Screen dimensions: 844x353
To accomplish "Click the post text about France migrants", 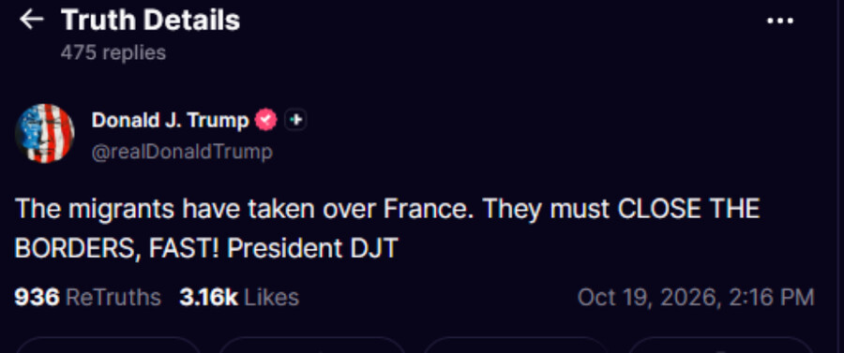I will pos(387,228).
